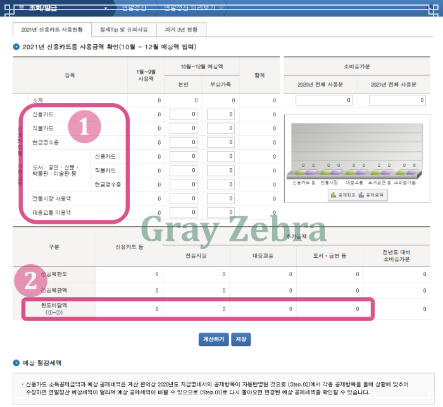Click the 전년도 대비 소비증가분 column header

click(x=396, y=255)
